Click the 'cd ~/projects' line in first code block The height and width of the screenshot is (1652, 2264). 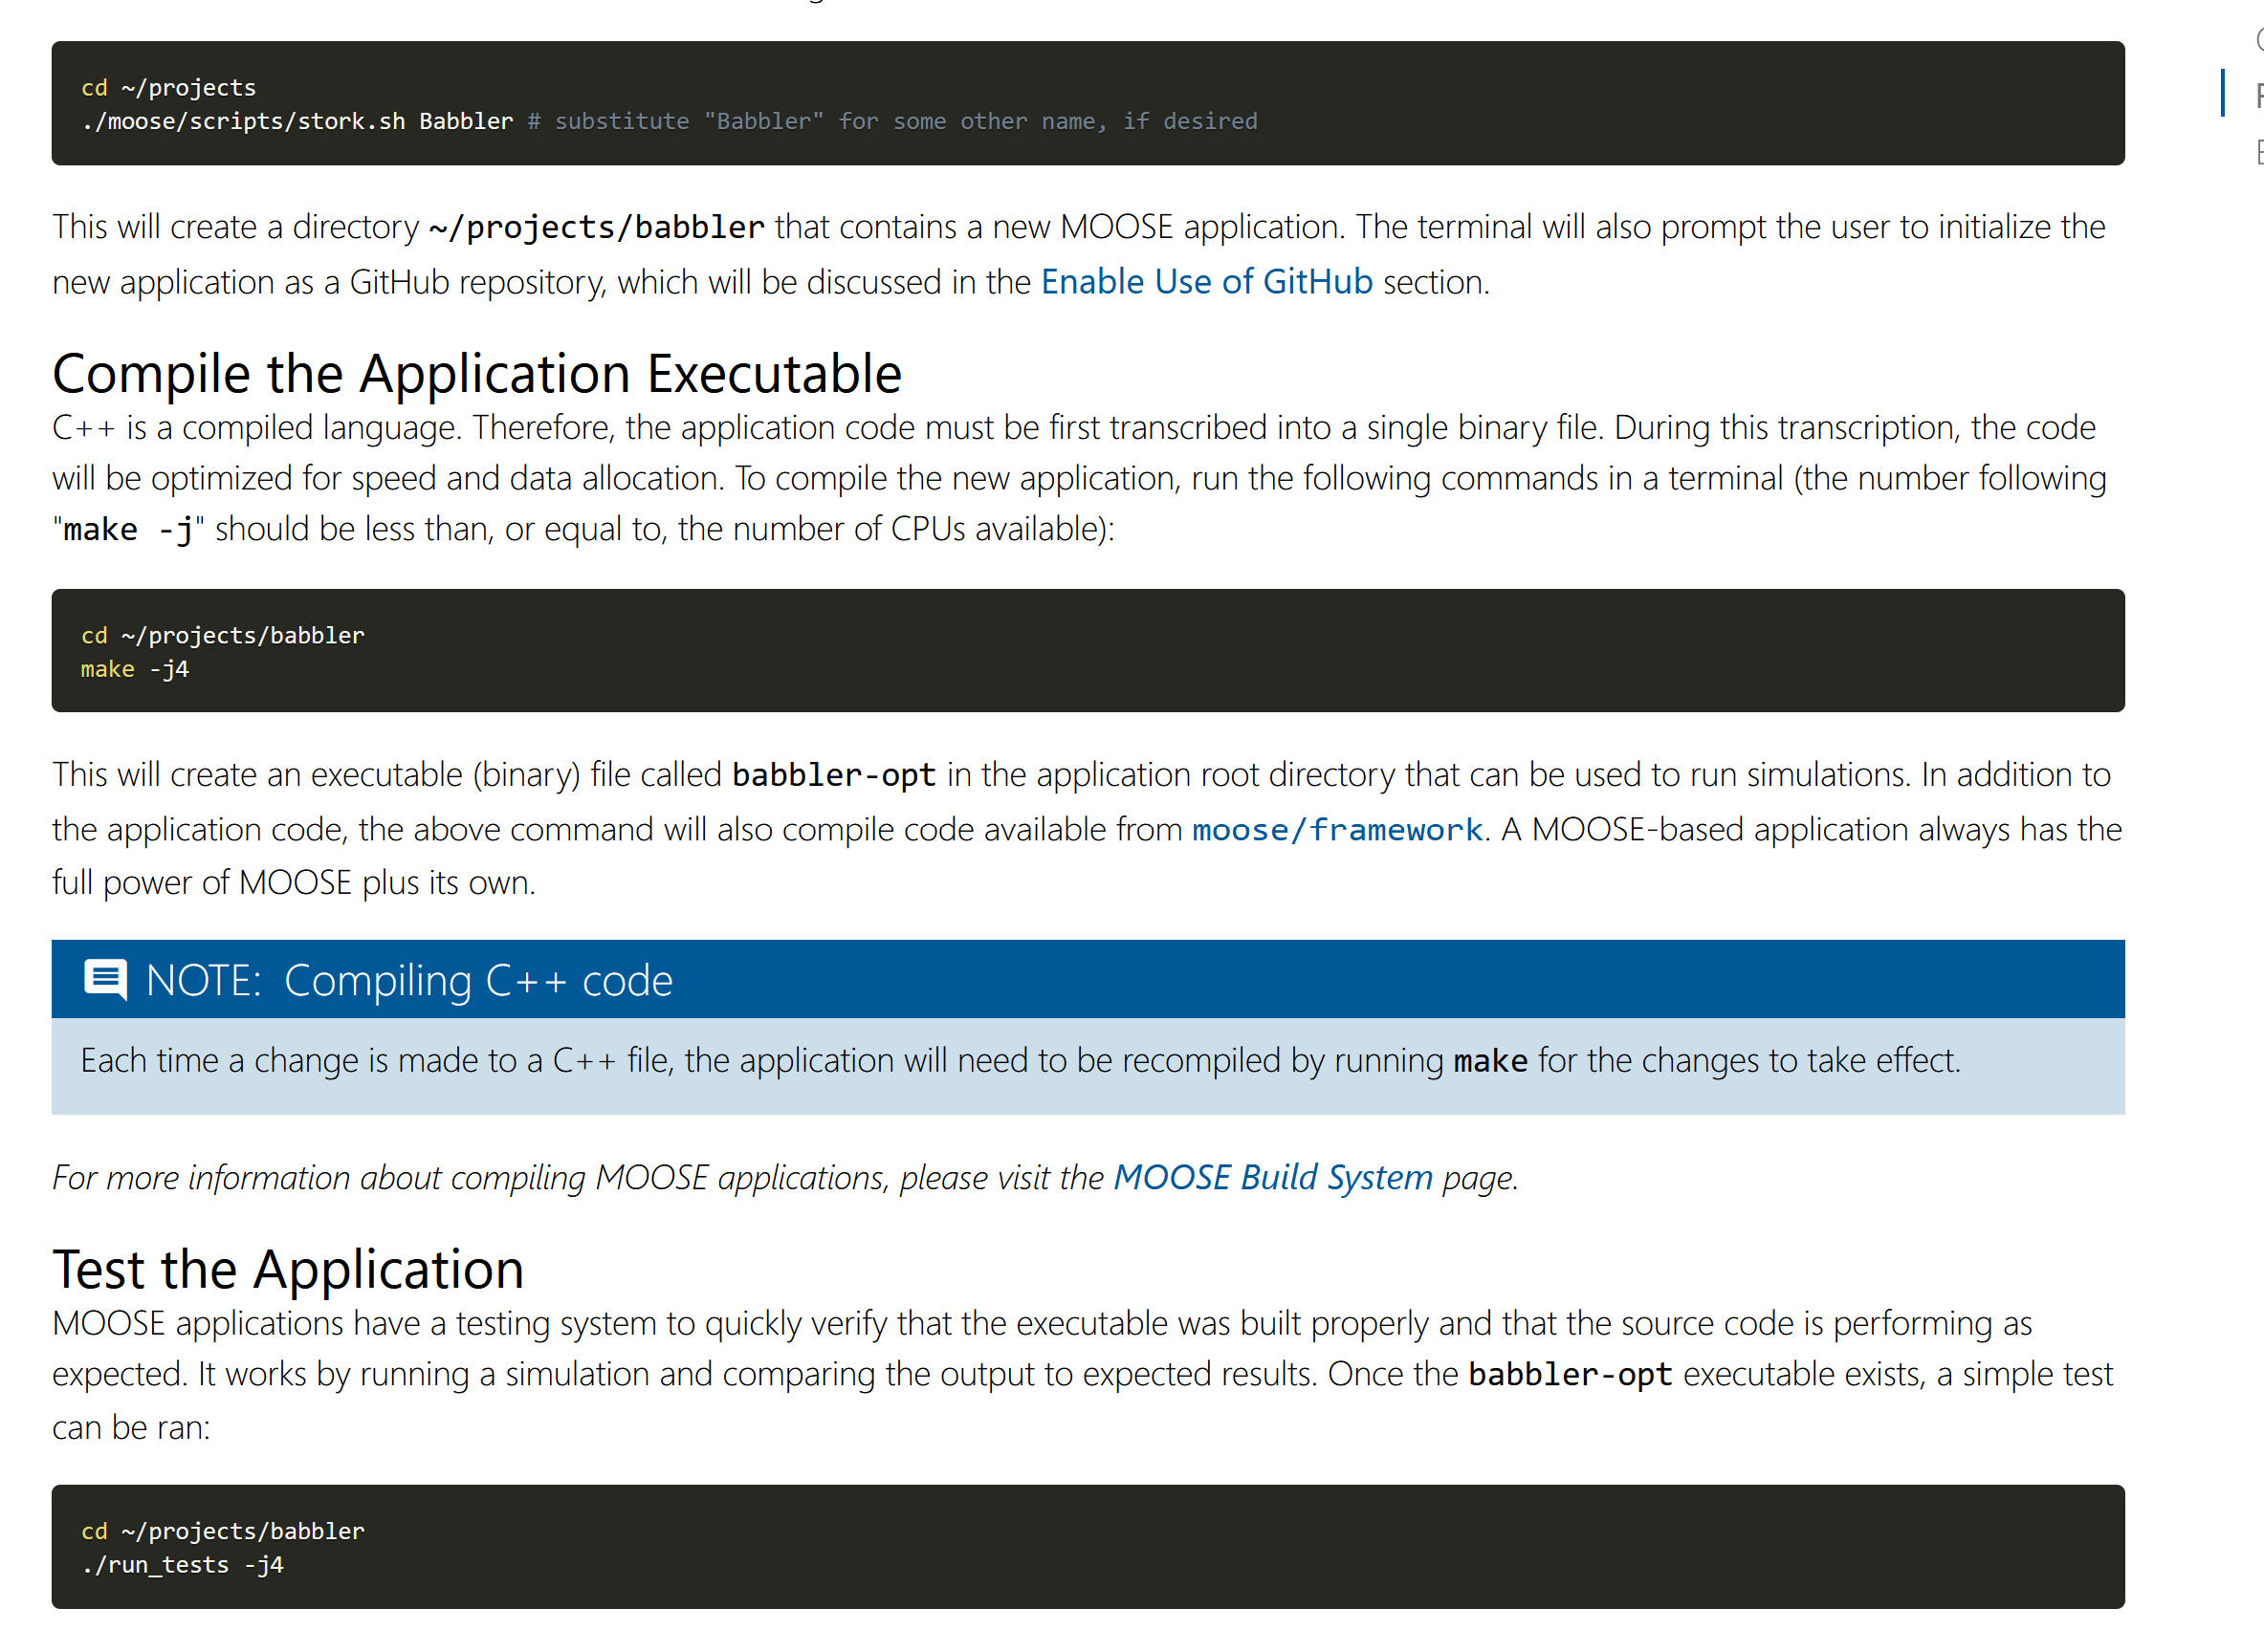point(168,88)
